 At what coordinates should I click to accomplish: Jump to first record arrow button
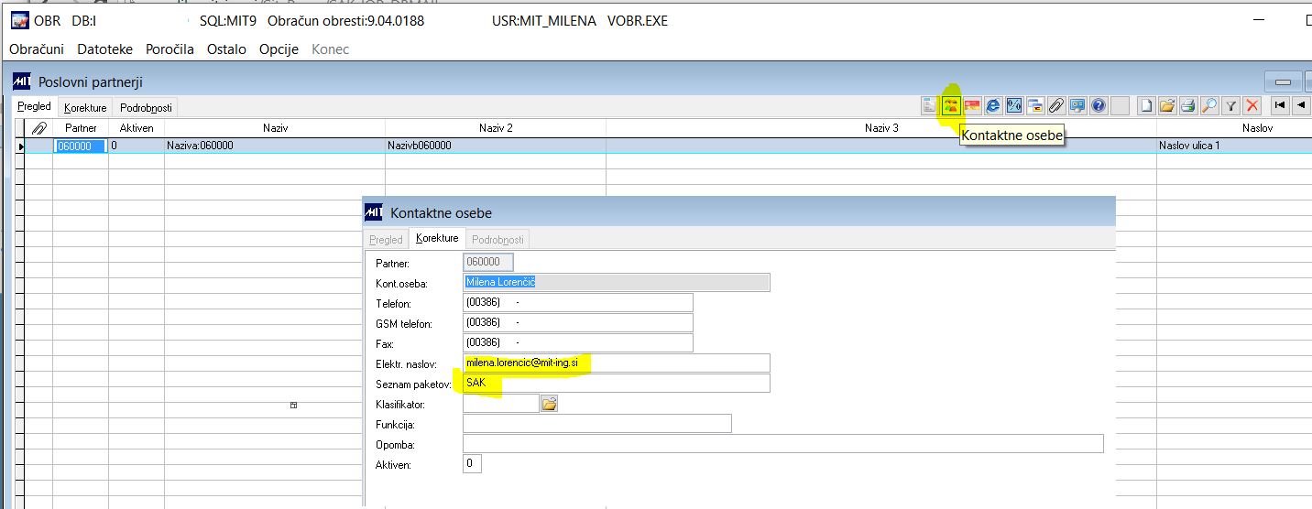[1279, 106]
